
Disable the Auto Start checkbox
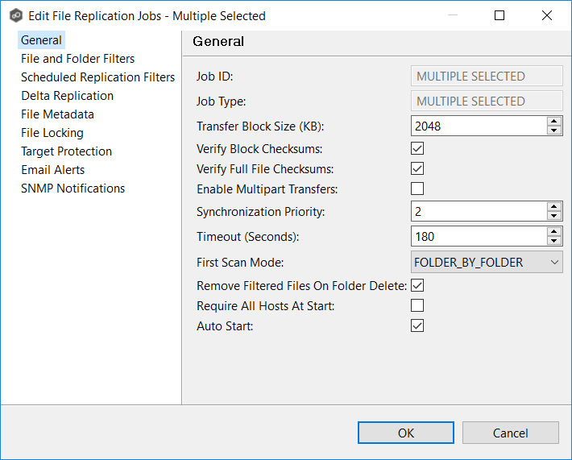pos(417,325)
